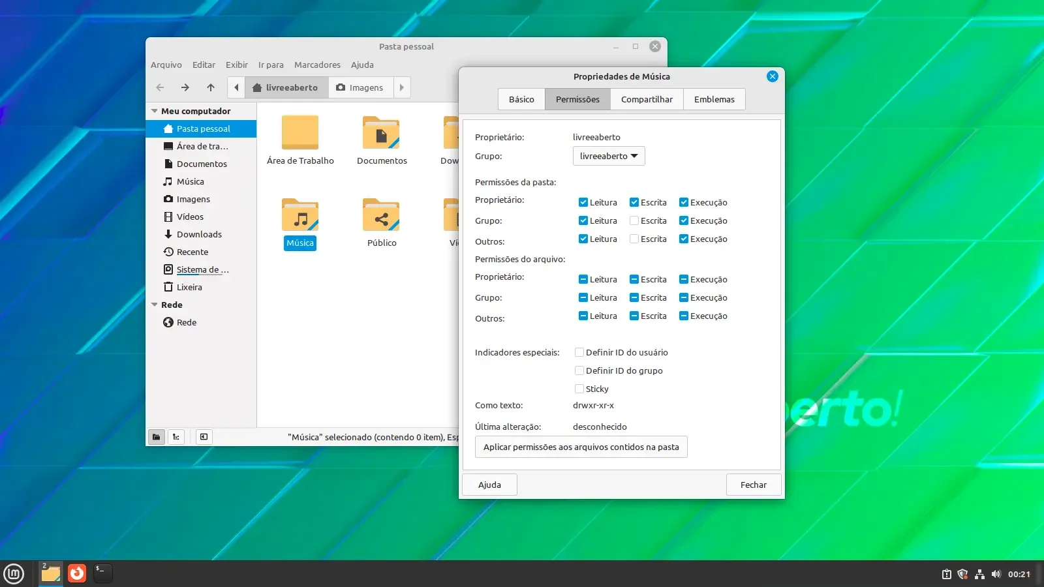Screen dimensions: 1044x587
Task: Enable folder Outros Escrita checkbox
Action: (634, 239)
